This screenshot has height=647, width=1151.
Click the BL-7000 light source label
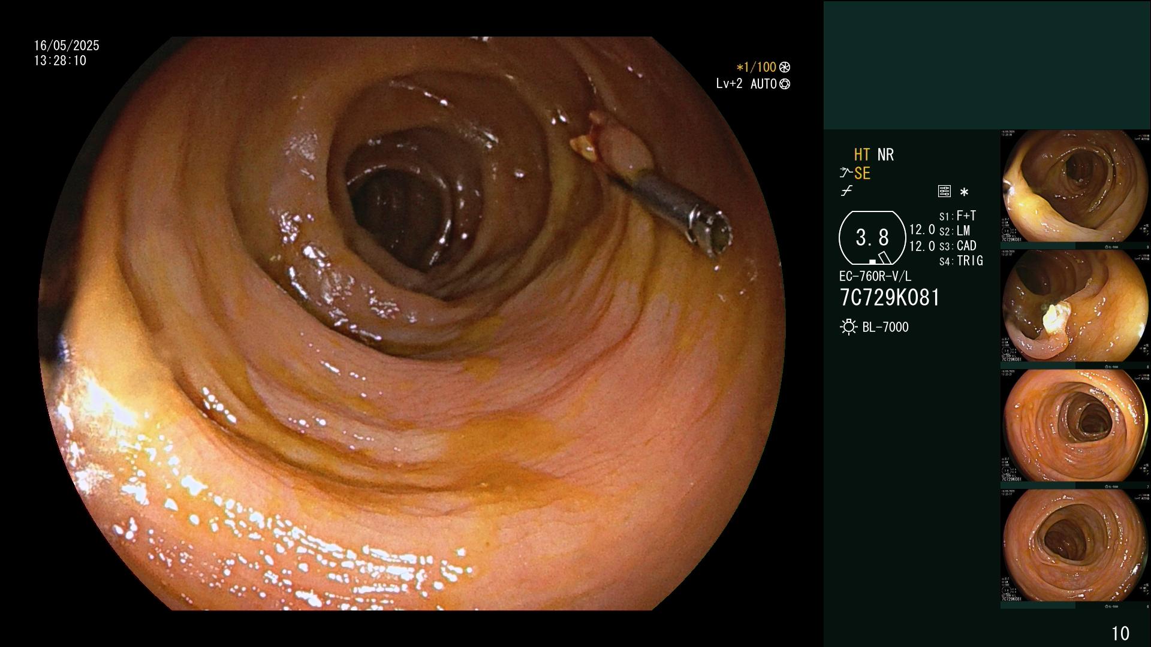885,327
